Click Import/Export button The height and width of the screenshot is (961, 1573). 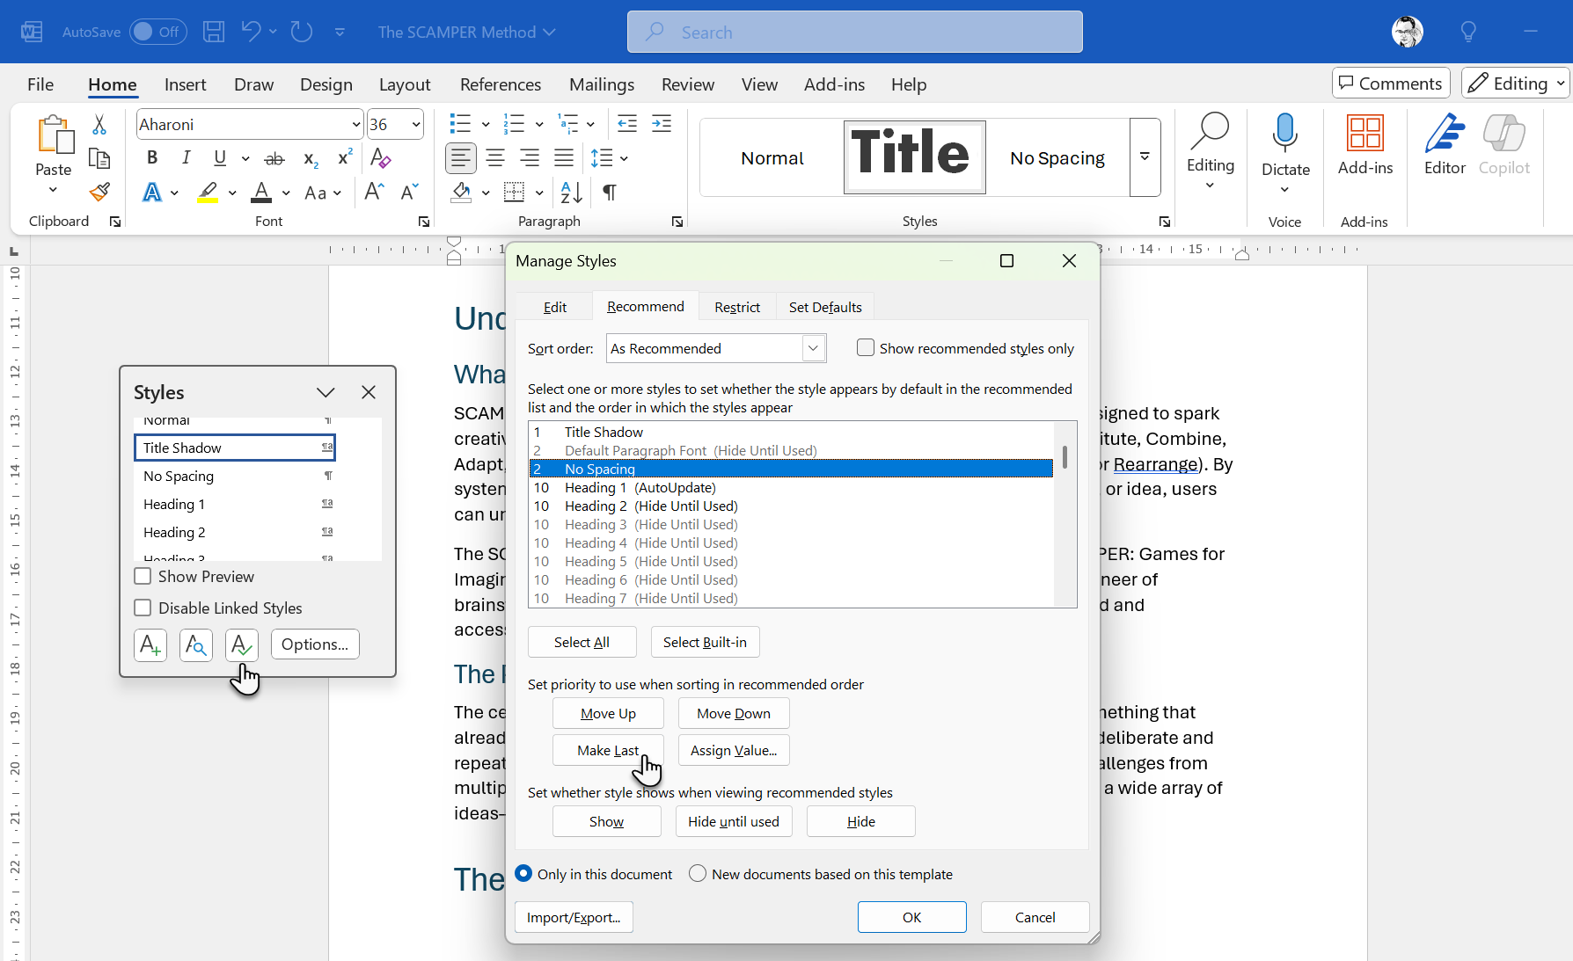[x=574, y=917]
